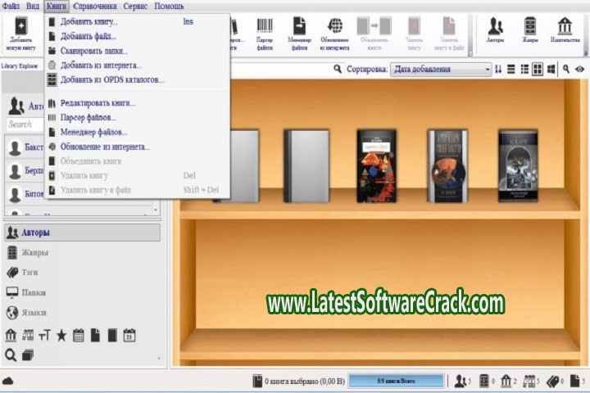Click the authors count icon in the status bar

(x=460, y=382)
